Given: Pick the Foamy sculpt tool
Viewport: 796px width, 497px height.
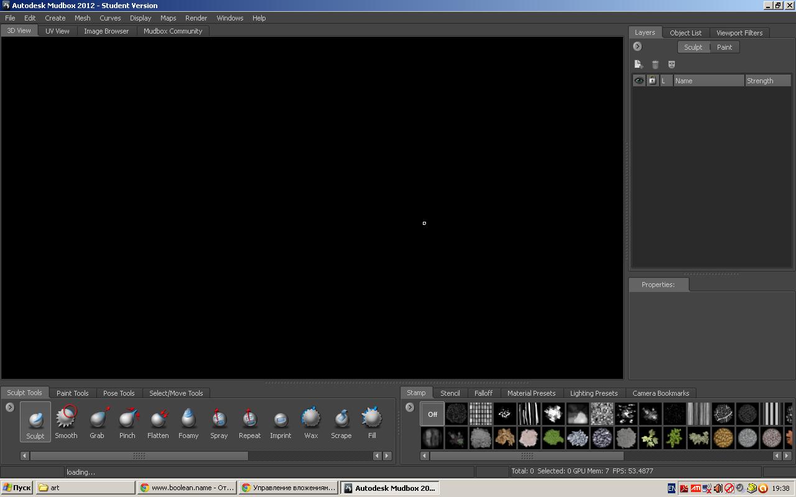Looking at the screenshot, I should (188, 421).
